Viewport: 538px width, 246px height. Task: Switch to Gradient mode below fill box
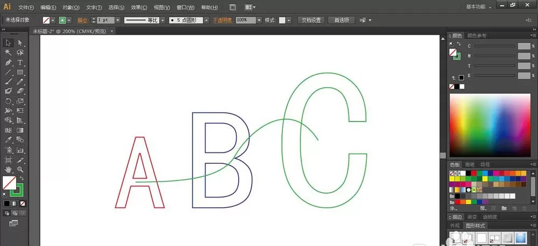tap(15, 204)
